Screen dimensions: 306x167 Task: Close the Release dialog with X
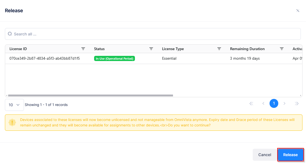(x=298, y=11)
